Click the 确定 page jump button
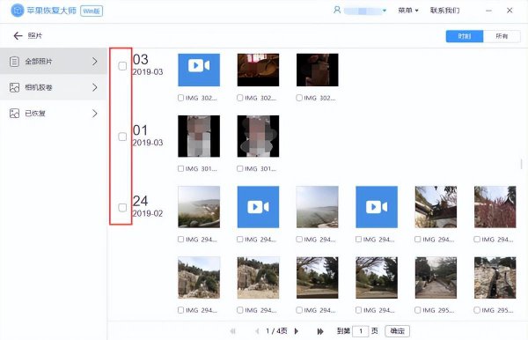The width and height of the screenshot is (528, 340). click(x=398, y=331)
